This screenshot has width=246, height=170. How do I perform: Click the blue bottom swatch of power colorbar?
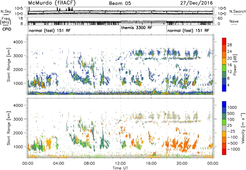(224, 88)
